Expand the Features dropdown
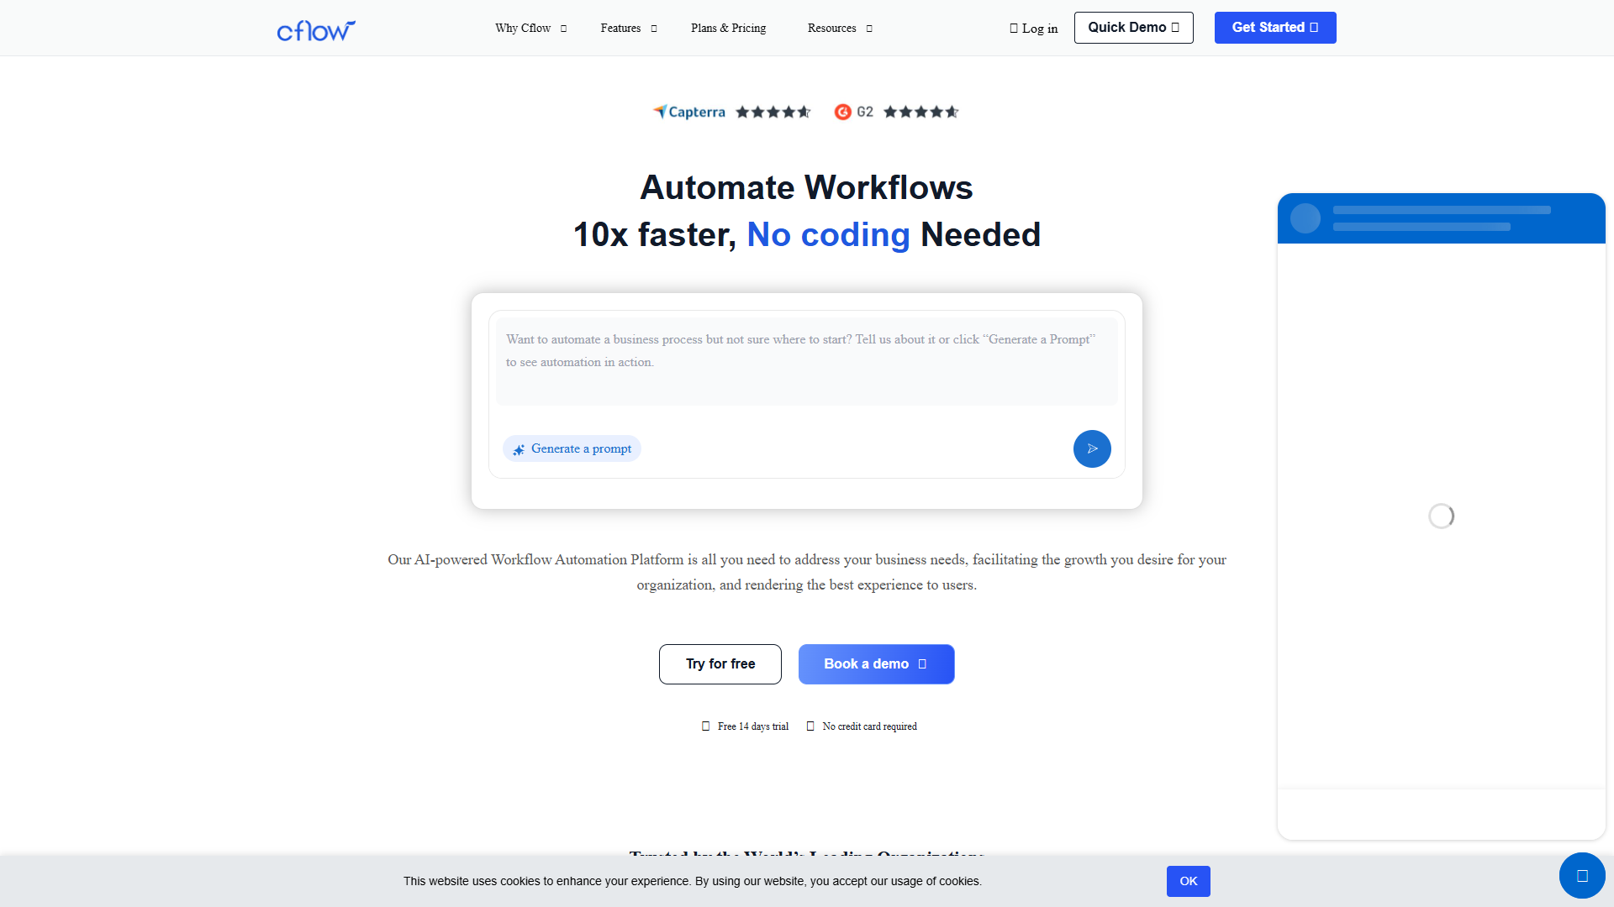The height and width of the screenshot is (907, 1614). pyautogui.click(x=629, y=29)
